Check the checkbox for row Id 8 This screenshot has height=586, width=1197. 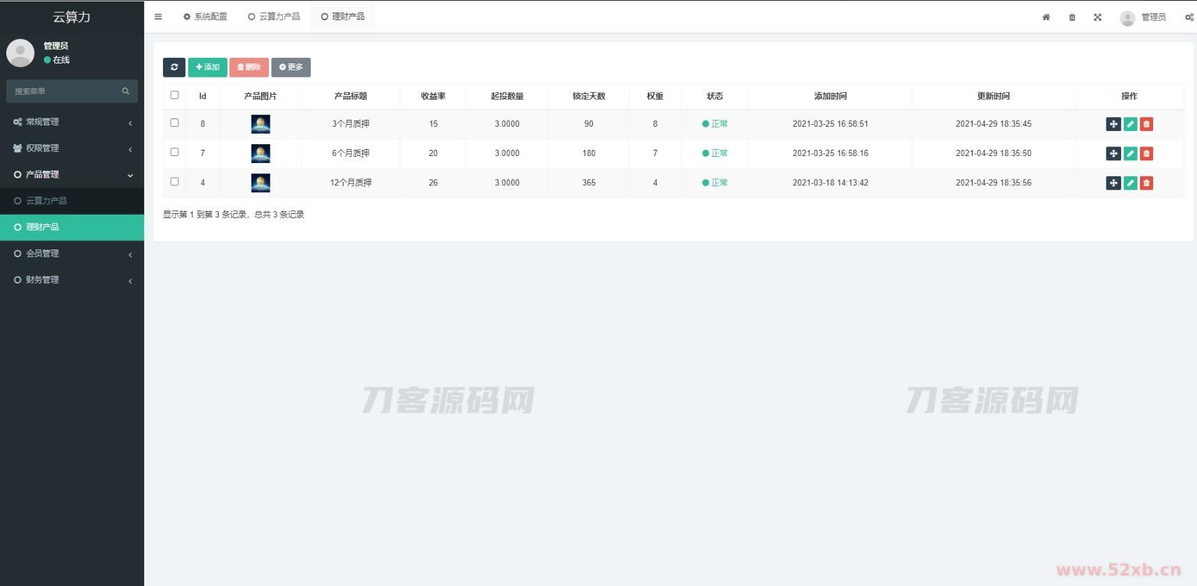pos(174,123)
